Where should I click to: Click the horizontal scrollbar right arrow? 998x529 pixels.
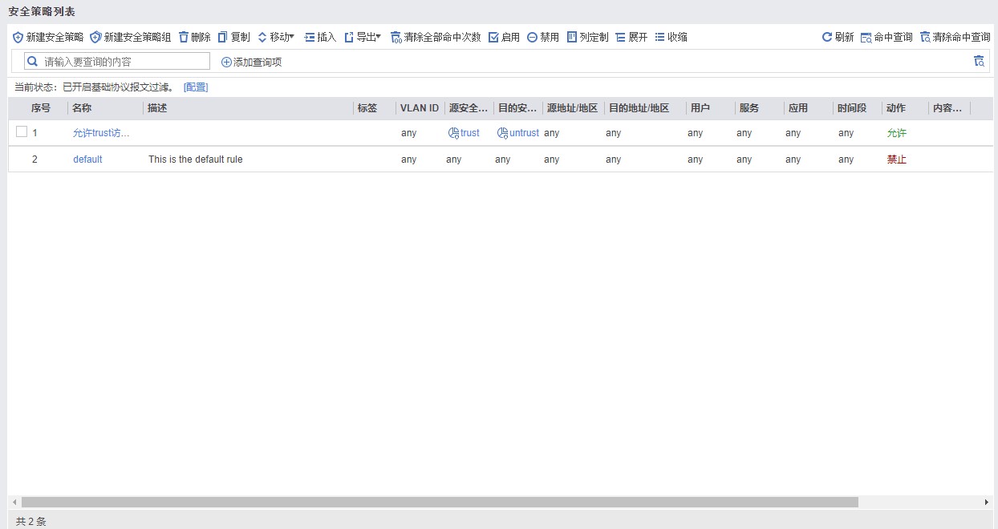[x=986, y=502]
